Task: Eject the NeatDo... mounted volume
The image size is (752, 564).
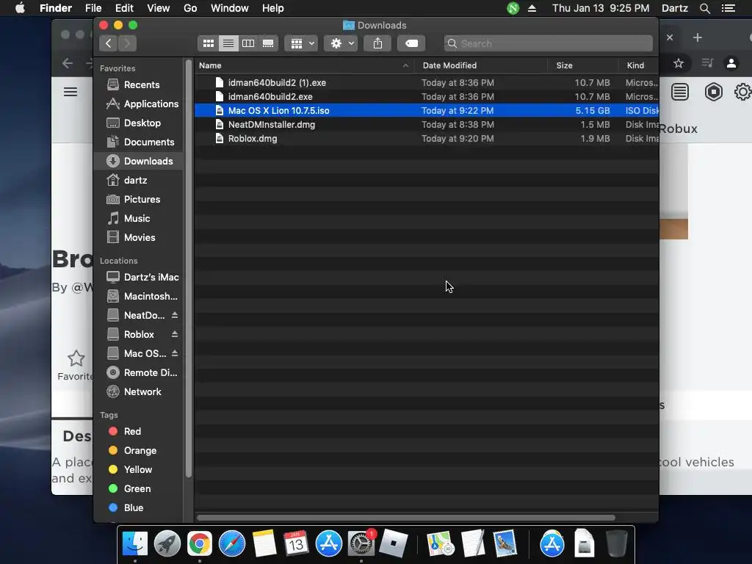Action: (175, 315)
